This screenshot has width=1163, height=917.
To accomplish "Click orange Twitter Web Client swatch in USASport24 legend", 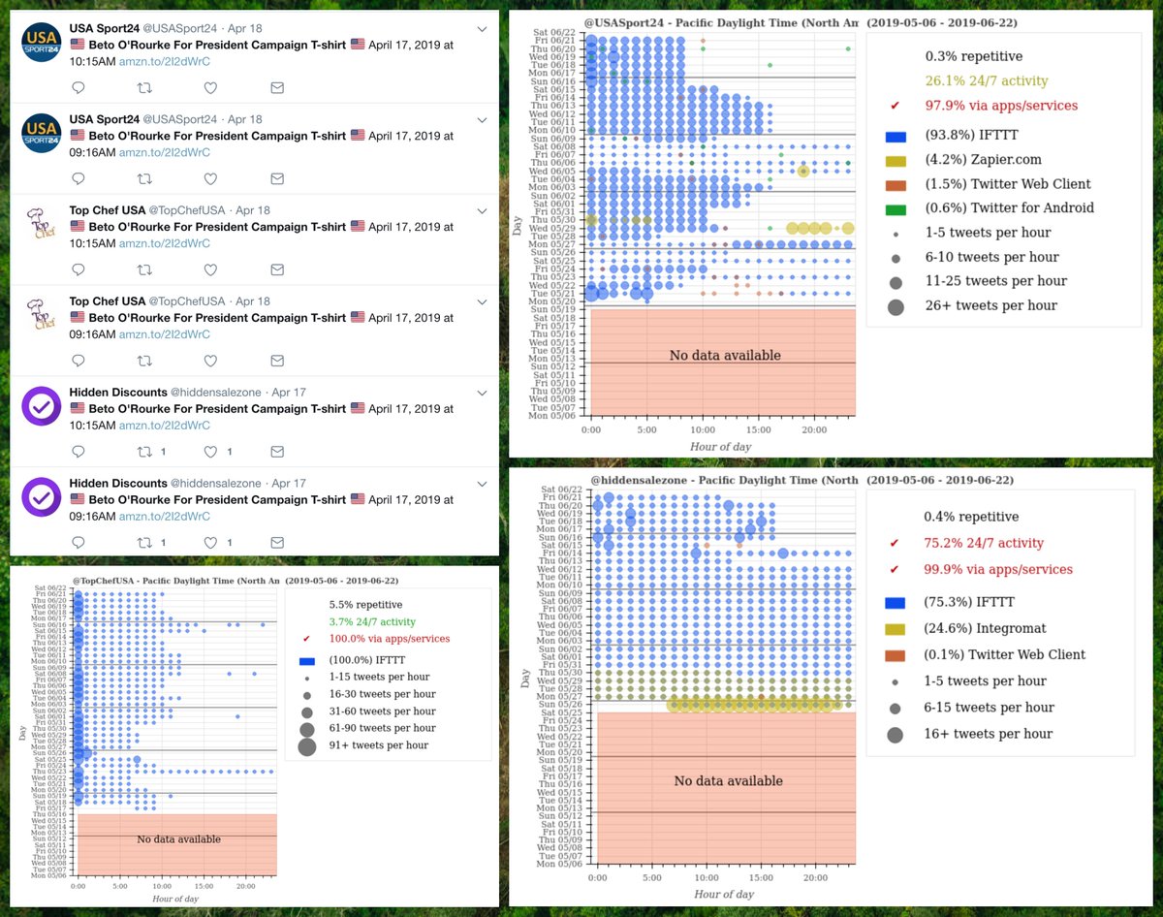I will click(x=896, y=184).
